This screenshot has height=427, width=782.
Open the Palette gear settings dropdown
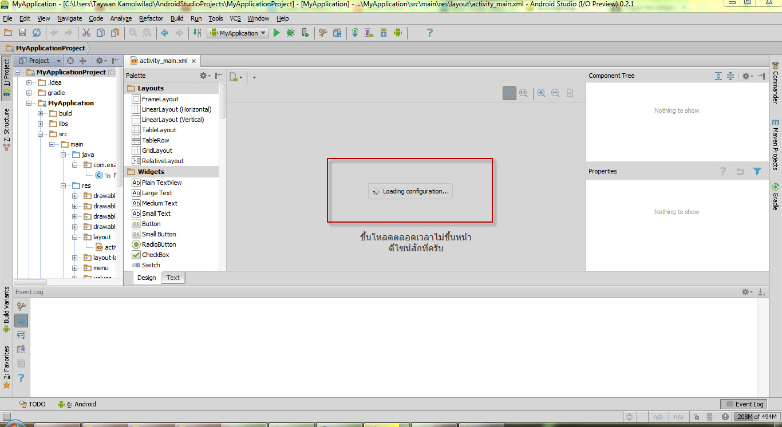(x=205, y=76)
